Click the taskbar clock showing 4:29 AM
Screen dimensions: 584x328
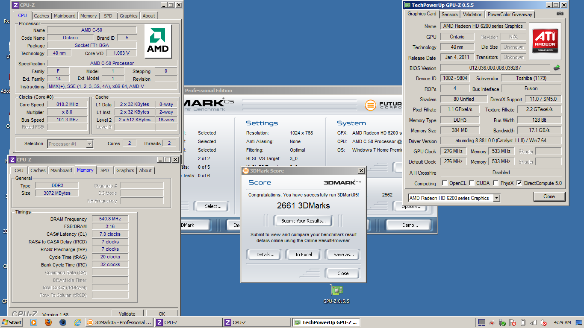click(562, 322)
